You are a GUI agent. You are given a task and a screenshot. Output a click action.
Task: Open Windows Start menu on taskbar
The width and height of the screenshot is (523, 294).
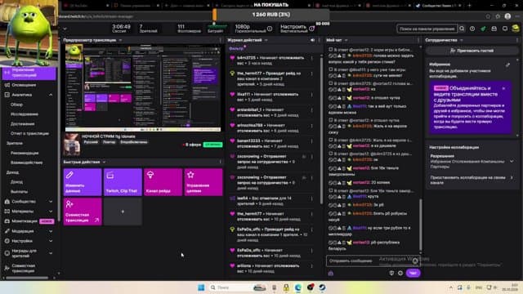click(201, 287)
